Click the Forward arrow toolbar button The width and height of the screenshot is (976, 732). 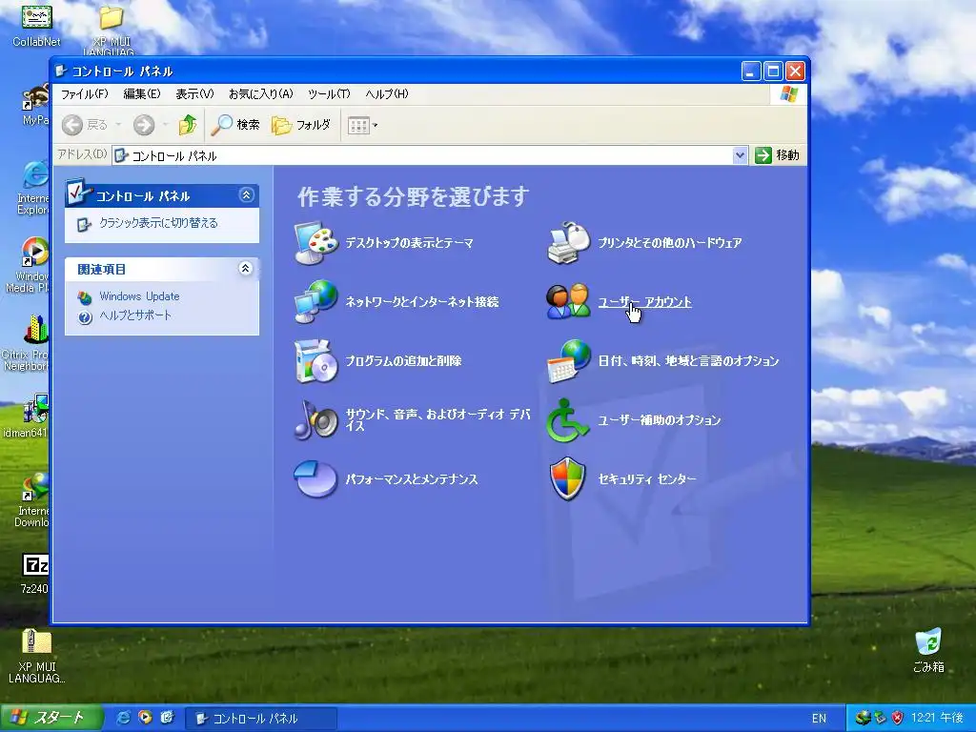[144, 125]
